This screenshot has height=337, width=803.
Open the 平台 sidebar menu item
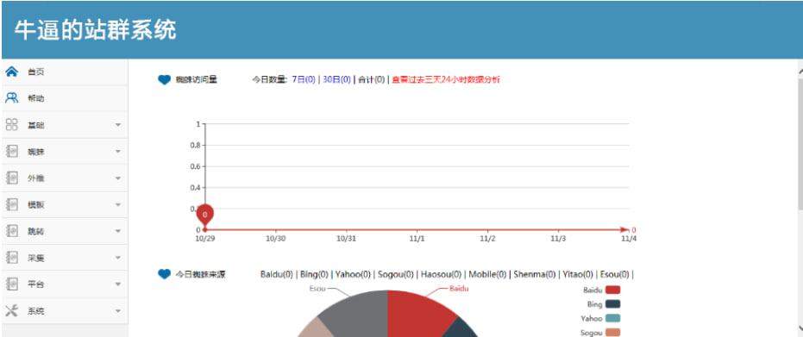tap(65, 284)
